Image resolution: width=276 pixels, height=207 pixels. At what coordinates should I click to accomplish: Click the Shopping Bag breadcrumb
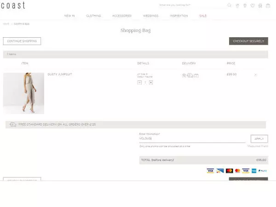coord(22,24)
